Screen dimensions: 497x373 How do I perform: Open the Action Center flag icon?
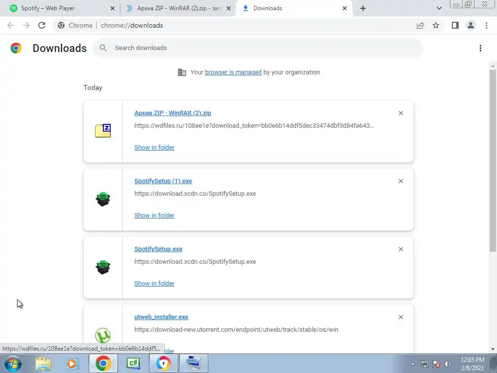[436, 364]
